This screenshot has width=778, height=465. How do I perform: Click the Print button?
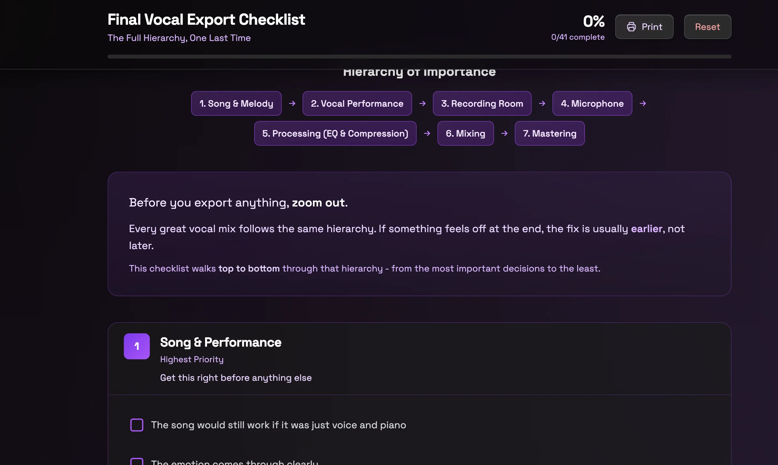click(644, 27)
